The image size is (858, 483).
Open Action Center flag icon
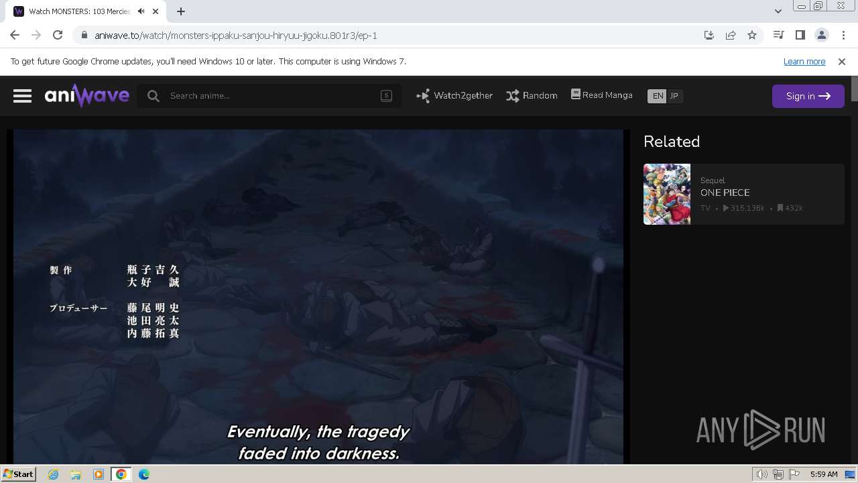tap(795, 474)
